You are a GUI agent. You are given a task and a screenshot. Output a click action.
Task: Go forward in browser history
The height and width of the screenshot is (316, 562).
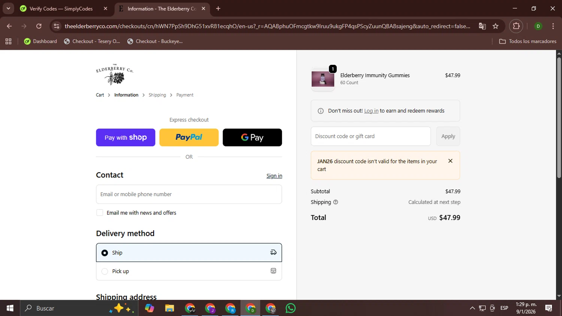pos(24,26)
